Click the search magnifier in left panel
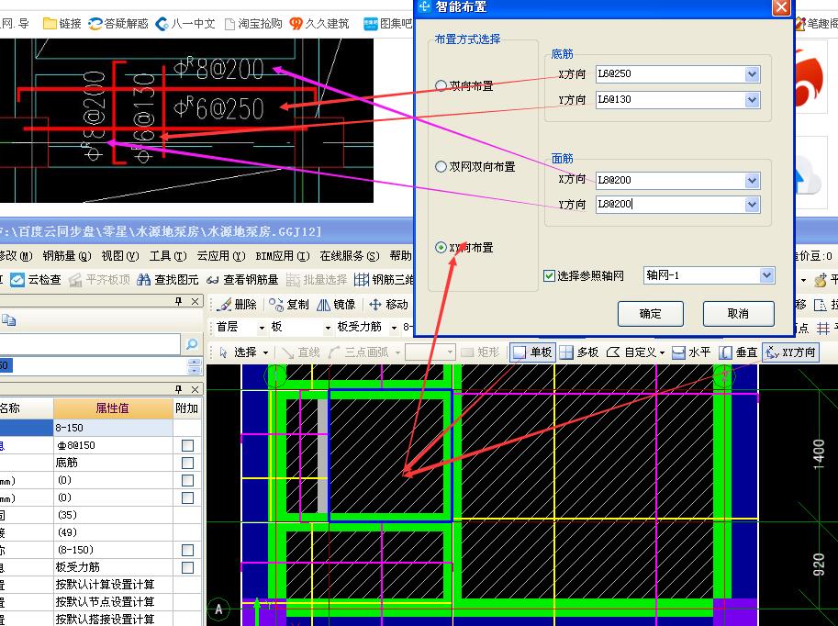 click(x=192, y=344)
